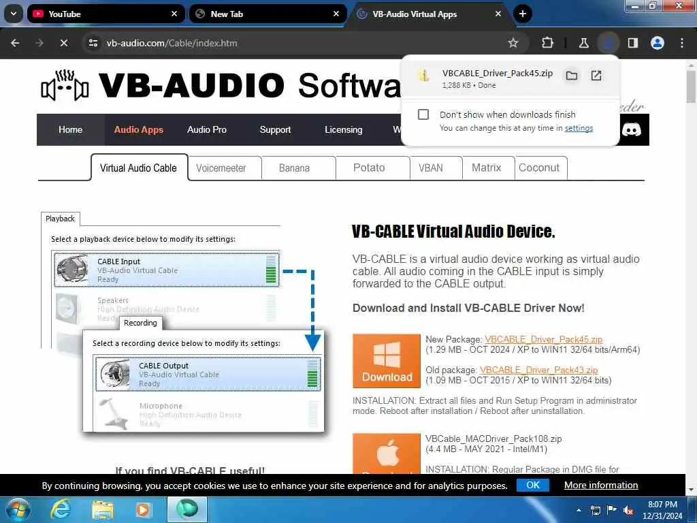The height and width of the screenshot is (523, 697).
Task: Open the Audio Pro menu
Action: pos(207,129)
